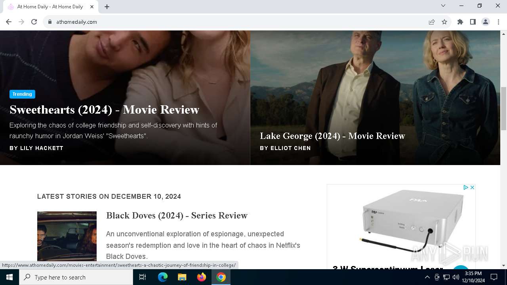The height and width of the screenshot is (285, 507).
Task: Open the Black Doves article thumbnail
Action: (67, 236)
